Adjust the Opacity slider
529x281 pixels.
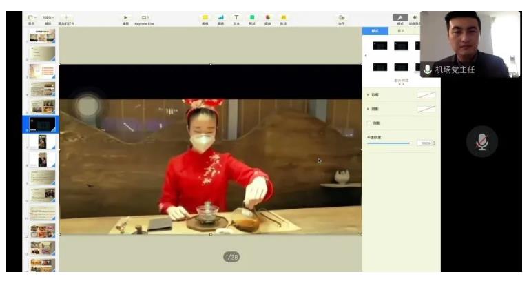(388, 143)
